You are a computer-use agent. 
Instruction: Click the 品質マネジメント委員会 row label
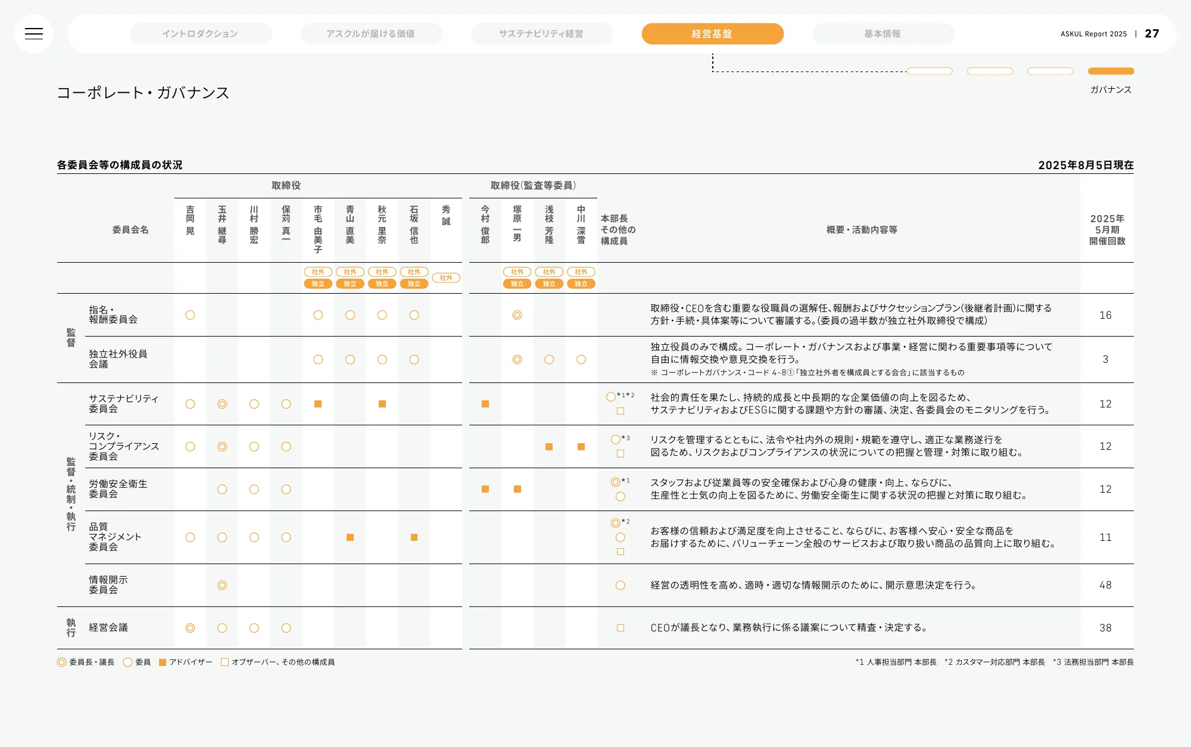(115, 537)
